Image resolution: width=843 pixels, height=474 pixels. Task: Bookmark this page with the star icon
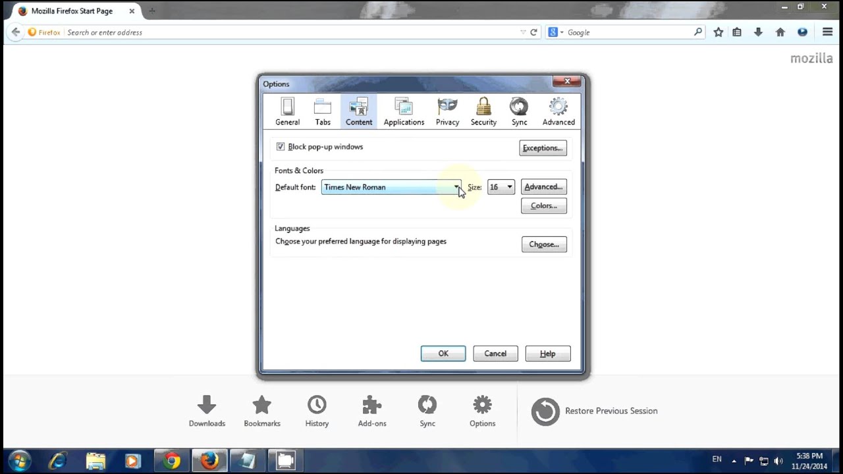point(719,32)
